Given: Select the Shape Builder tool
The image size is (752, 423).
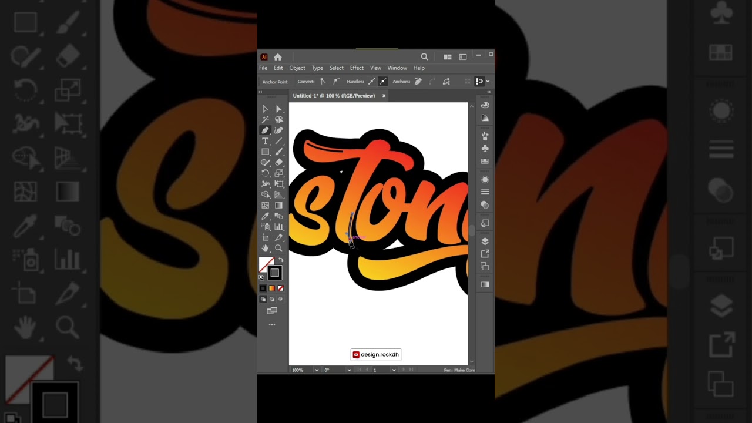Looking at the screenshot, I should 266,194.
